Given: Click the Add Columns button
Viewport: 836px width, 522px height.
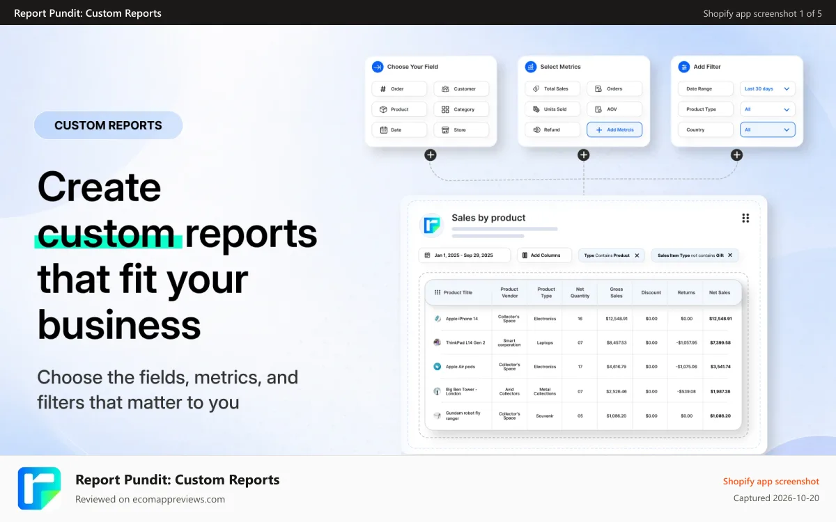Looking at the screenshot, I should pyautogui.click(x=544, y=255).
